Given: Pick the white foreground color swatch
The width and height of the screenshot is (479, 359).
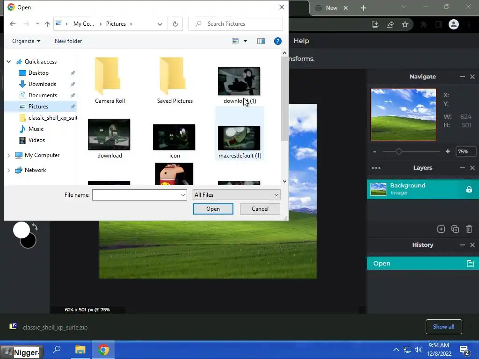Looking at the screenshot, I should (x=21, y=230).
